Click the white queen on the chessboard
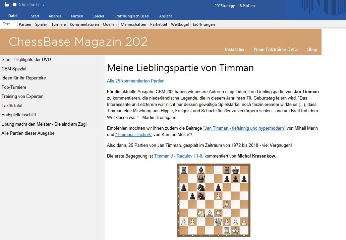Image resolution: width=346 pixels, height=240 pixels. (218, 222)
